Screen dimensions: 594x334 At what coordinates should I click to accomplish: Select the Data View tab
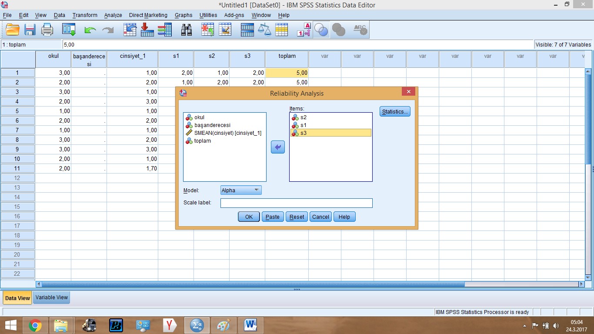(x=17, y=298)
